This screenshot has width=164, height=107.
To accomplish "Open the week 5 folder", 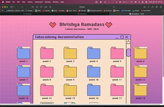I will point(117,53).
